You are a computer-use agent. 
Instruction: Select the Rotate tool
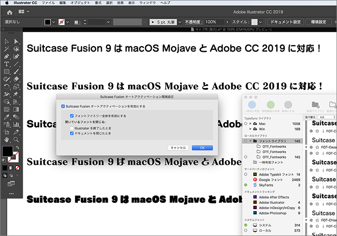(x=7, y=87)
